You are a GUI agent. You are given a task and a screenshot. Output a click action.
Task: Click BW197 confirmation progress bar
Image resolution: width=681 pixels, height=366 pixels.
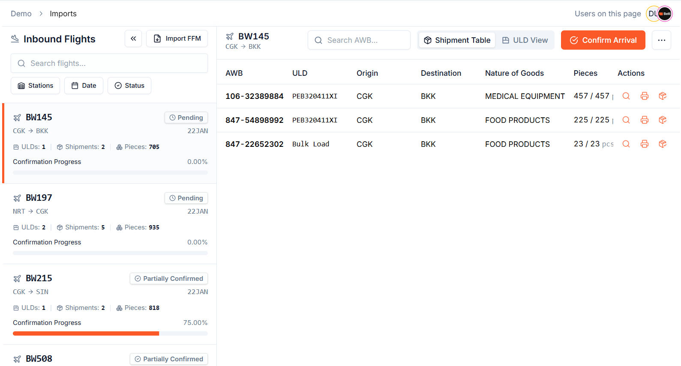[x=110, y=253]
